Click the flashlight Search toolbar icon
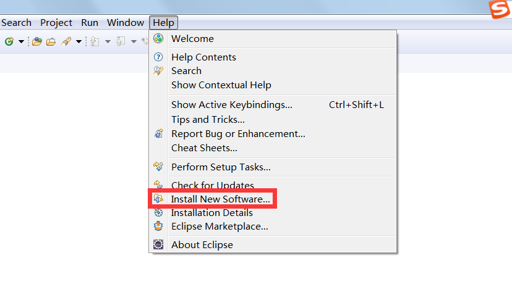512x308 pixels. click(x=66, y=41)
